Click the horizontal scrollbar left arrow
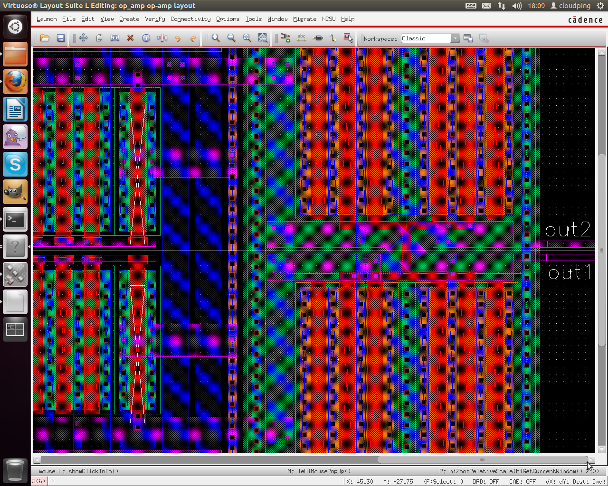608x486 pixels. coord(37,459)
